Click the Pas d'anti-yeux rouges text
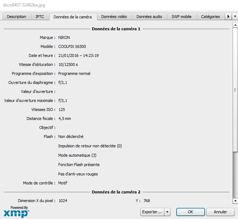This screenshot has width=238, height=219. click(x=78, y=174)
